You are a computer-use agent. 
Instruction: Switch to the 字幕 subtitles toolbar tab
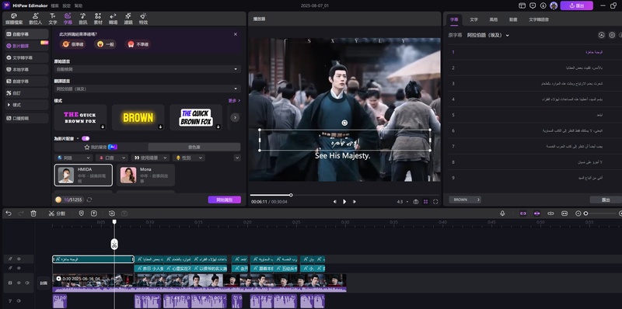(68, 19)
